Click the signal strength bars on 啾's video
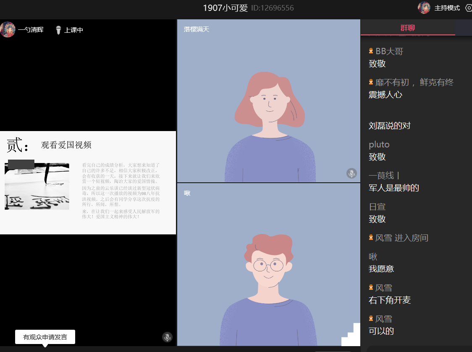This screenshot has width=472, height=352. (351, 335)
